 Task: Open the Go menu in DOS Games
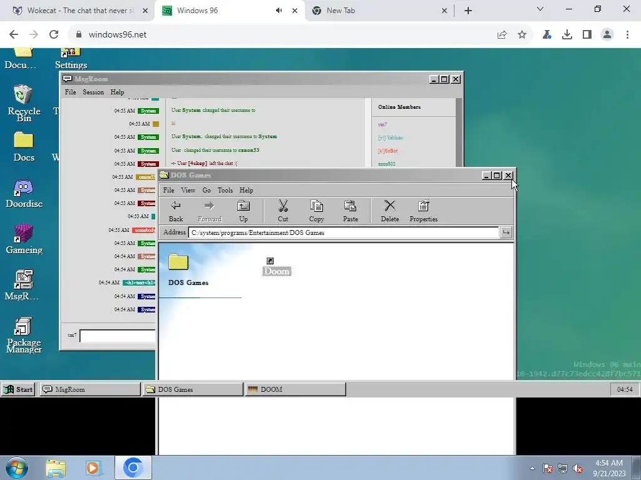pyautogui.click(x=207, y=190)
